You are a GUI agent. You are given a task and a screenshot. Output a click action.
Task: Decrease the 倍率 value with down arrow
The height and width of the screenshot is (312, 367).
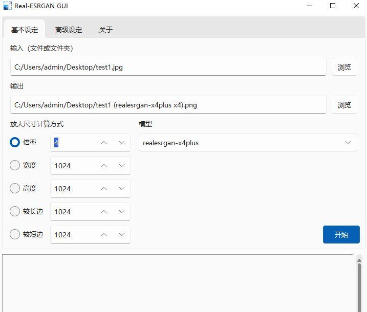click(x=122, y=143)
